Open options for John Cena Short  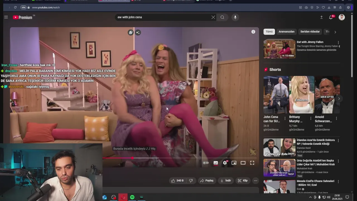(x=285, y=118)
